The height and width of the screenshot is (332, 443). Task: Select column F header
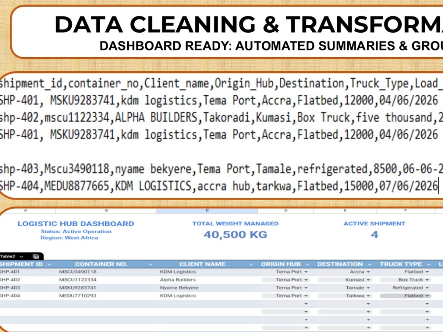406,211
